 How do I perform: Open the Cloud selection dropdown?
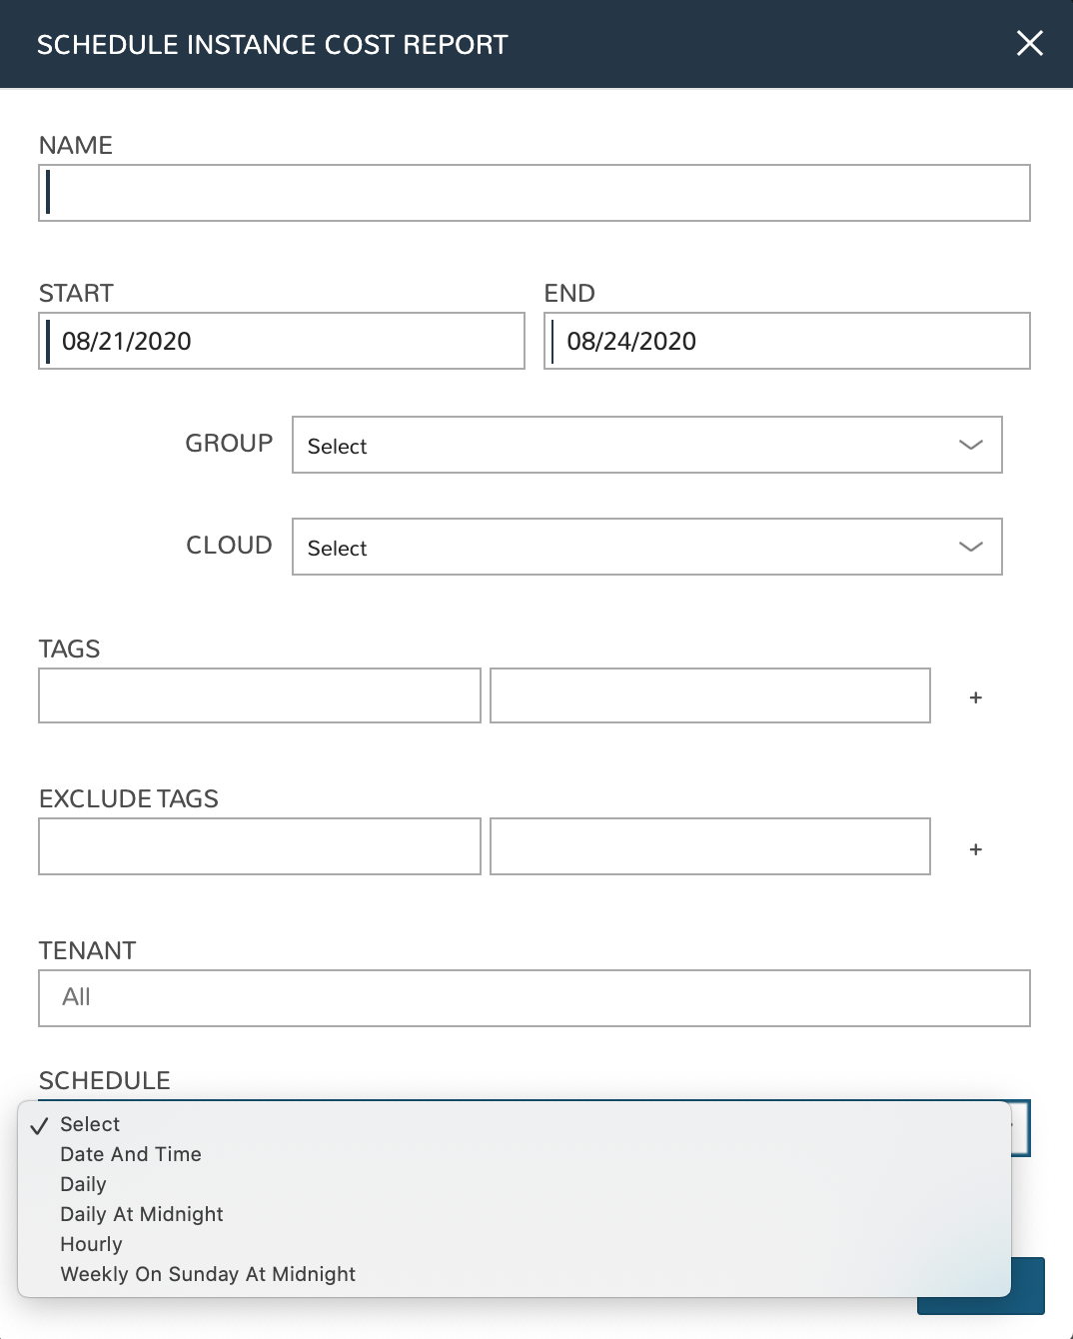(646, 547)
